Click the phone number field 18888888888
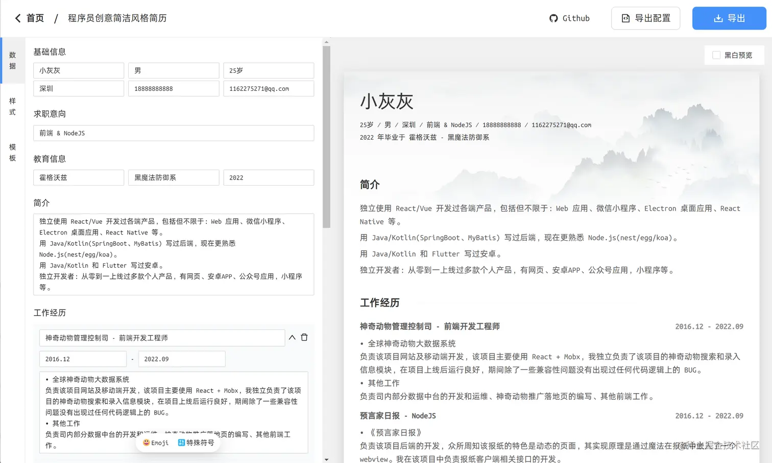This screenshot has height=463, width=772. point(173,88)
